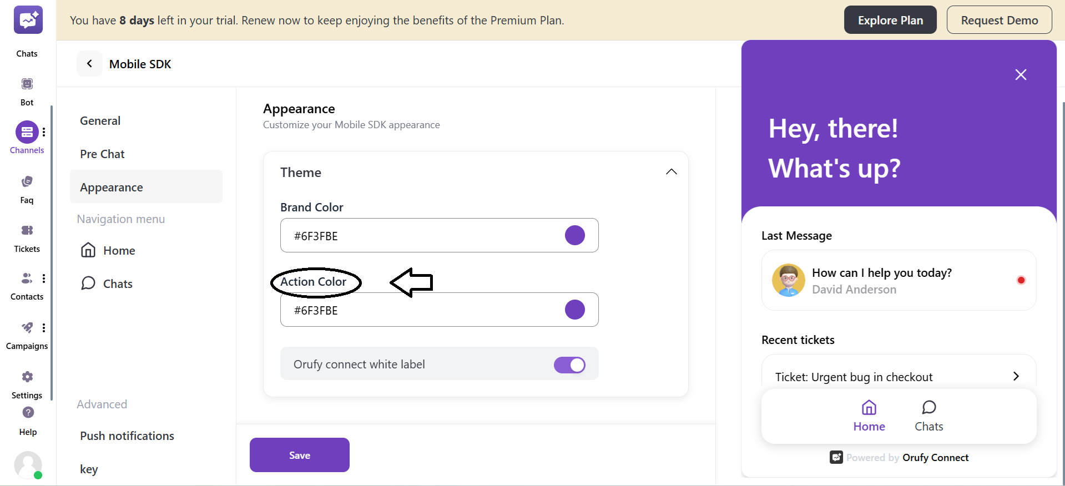Open the Bot section icon

coord(27,84)
